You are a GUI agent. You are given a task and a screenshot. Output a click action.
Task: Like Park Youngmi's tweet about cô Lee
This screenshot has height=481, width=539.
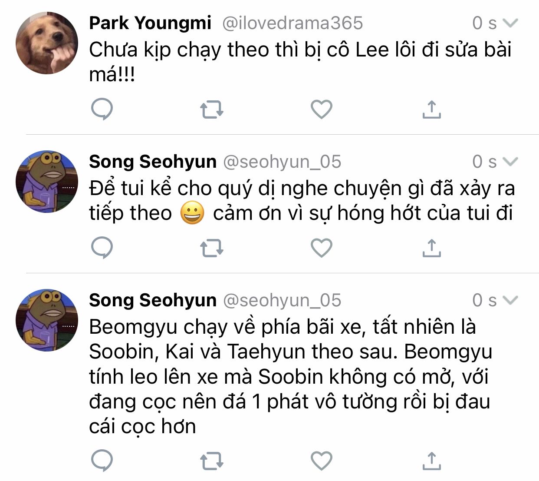pyautogui.click(x=322, y=109)
